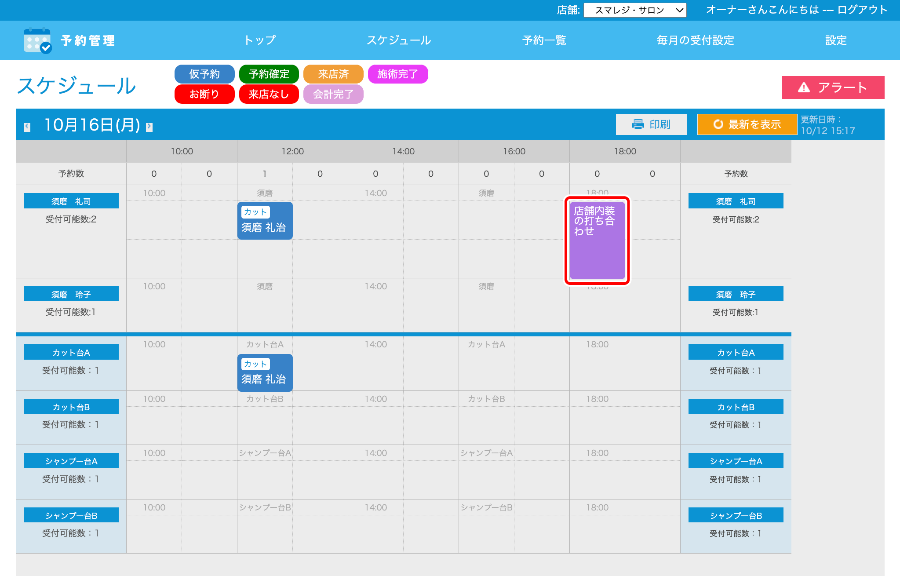Click the printer icon on print button
This screenshot has height=576, width=900.
pyautogui.click(x=638, y=124)
